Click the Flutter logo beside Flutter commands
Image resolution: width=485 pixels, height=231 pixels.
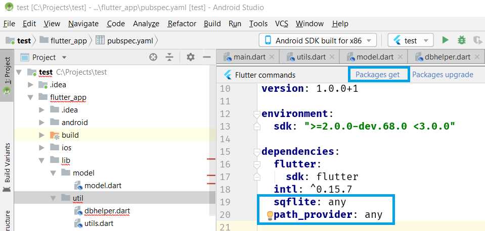(x=228, y=75)
